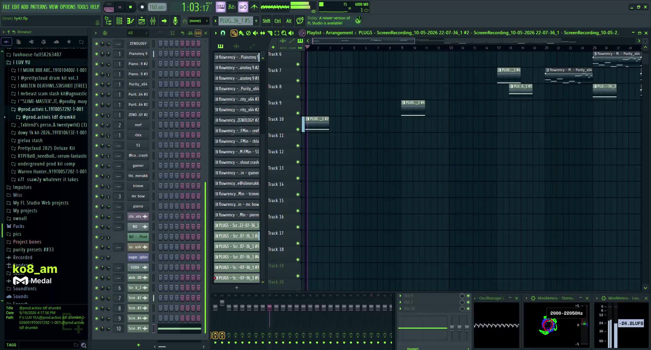Viewport: 651px width, 350px height.
Task: Add a new pattern with plus button
Action: pos(256,21)
